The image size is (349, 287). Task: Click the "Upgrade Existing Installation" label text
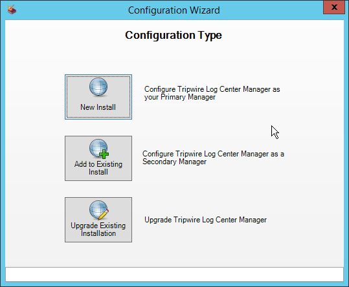click(x=98, y=229)
